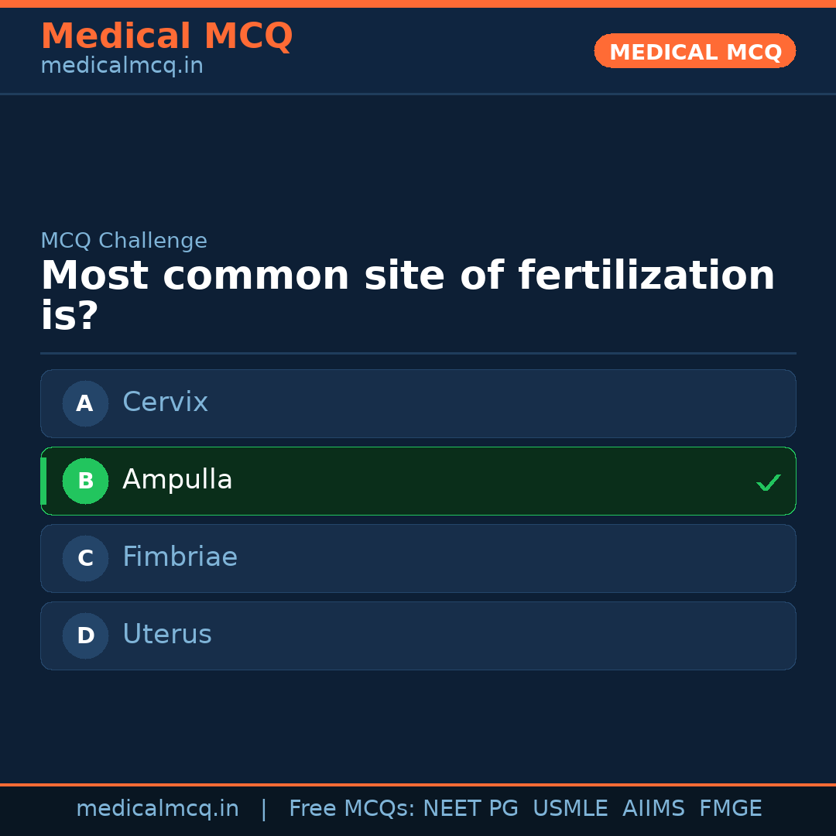
Task: Click the fertilization question heading
Action: click(407, 295)
